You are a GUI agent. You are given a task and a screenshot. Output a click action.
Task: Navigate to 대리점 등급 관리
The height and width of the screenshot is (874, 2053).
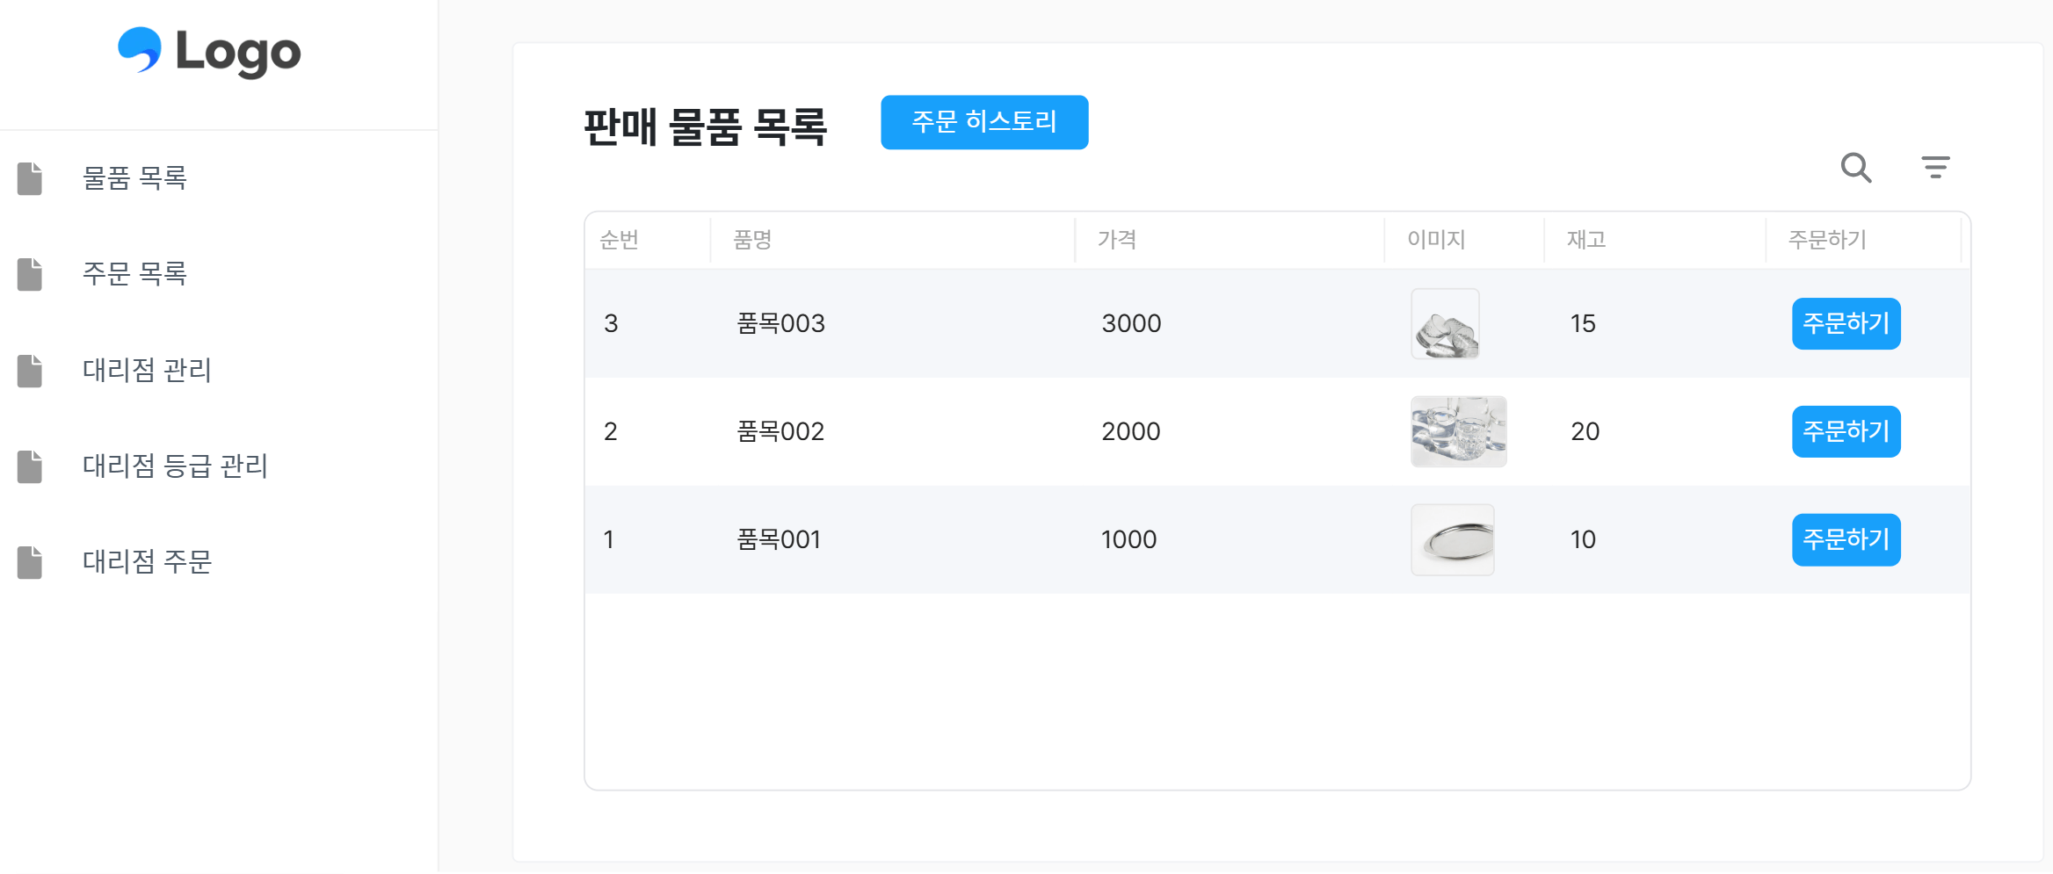175,466
